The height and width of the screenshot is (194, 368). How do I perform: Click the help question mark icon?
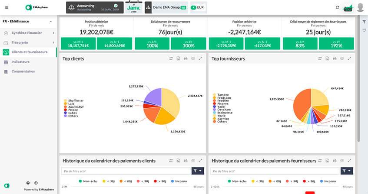(x=28, y=183)
